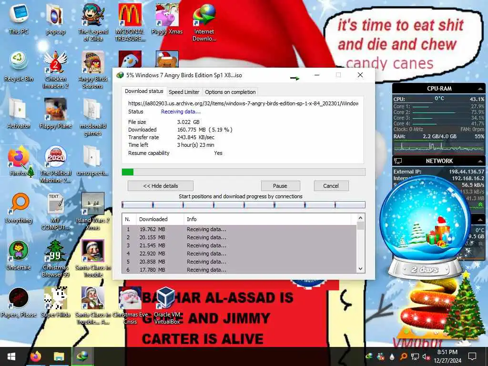This screenshot has height=366, width=488.
Task: Open Santa Claus in Trouble... A... shortcut
Action: 93,305
